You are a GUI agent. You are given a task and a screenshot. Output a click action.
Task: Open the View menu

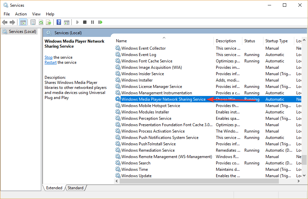pos(36,14)
